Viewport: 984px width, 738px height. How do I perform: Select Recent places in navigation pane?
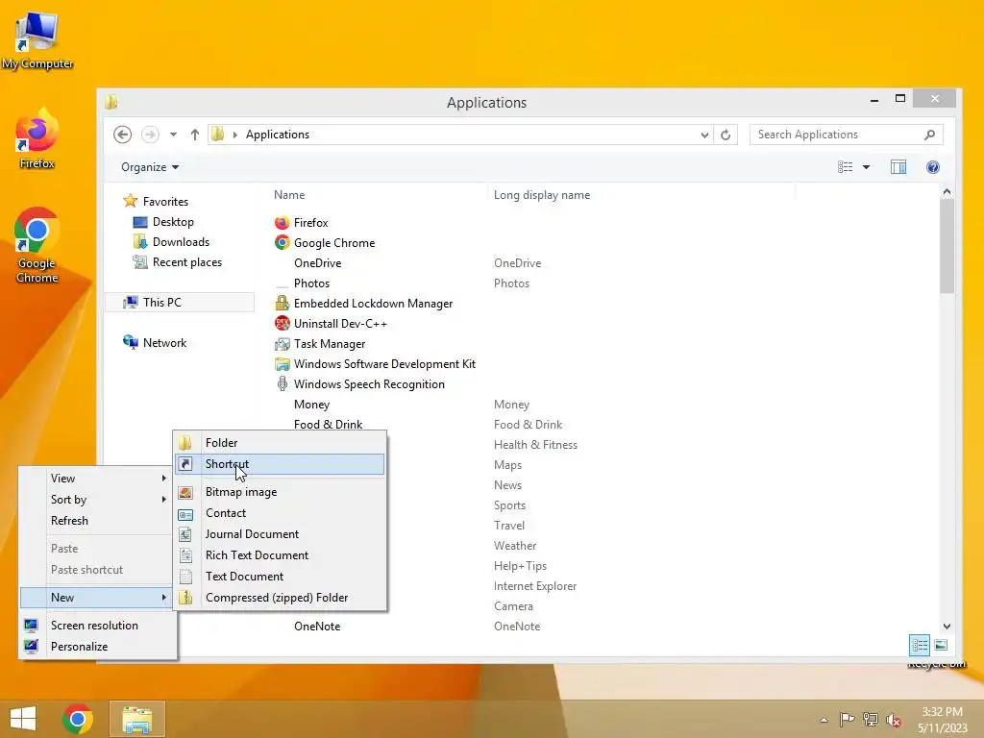coord(178,262)
